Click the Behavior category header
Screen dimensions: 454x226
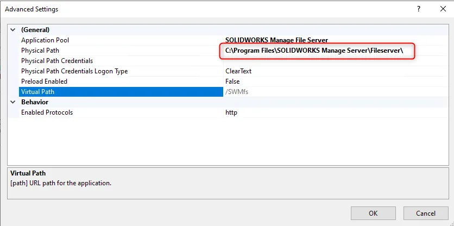pyautogui.click(x=35, y=102)
